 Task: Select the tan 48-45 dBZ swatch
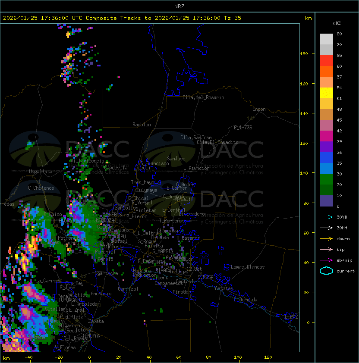[326, 114]
